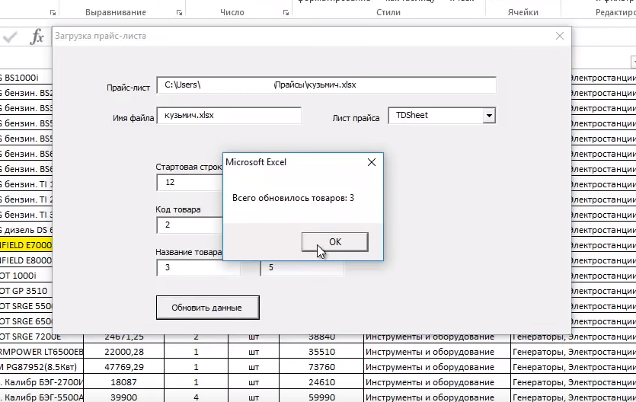The height and width of the screenshot is (402, 636).
Task: Click the Код товара field with 2
Action: click(x=190, y=225)
